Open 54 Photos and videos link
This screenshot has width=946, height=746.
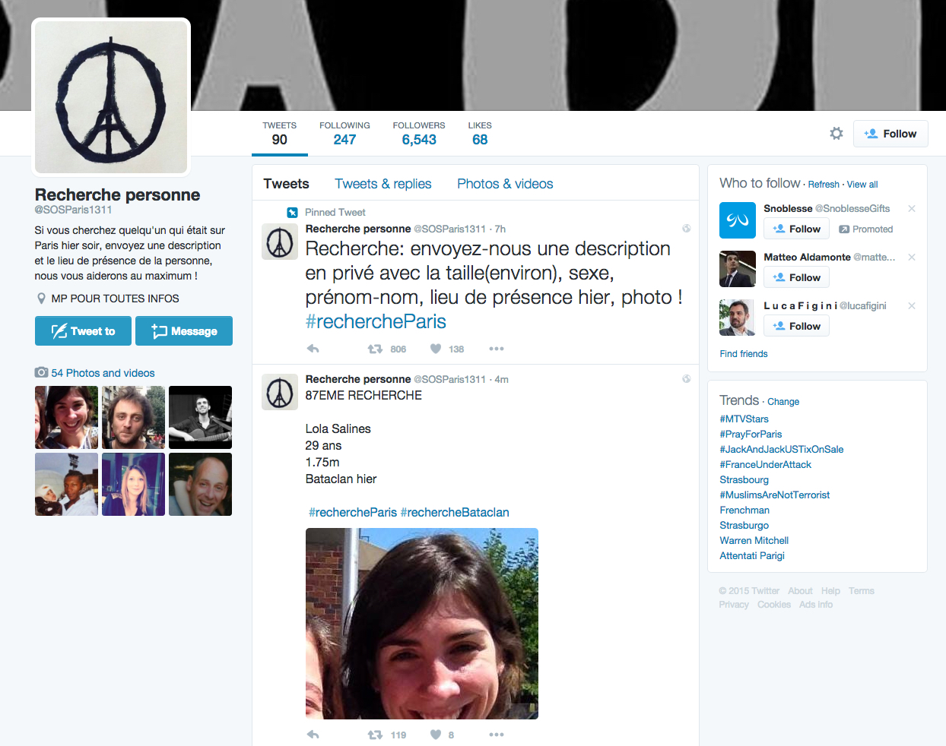pyautogui.click(x=103, y=373)
